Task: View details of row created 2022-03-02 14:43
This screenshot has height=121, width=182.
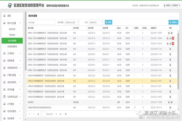Action: click(x=170, y=70)
